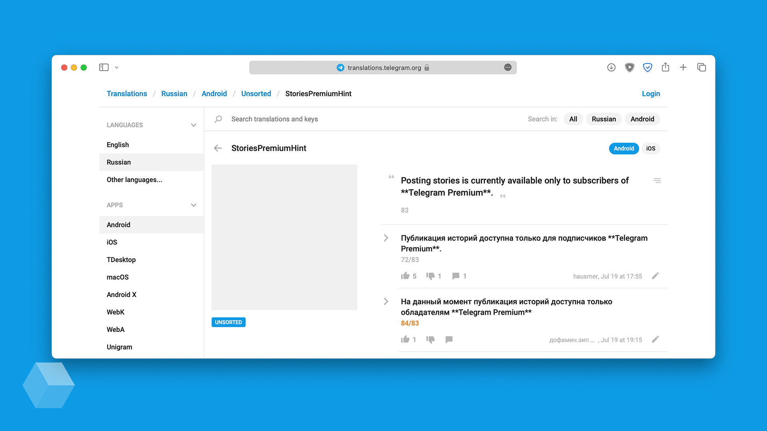Switch to Android platform tab
767x431 pixels.
tap(624, 148)
